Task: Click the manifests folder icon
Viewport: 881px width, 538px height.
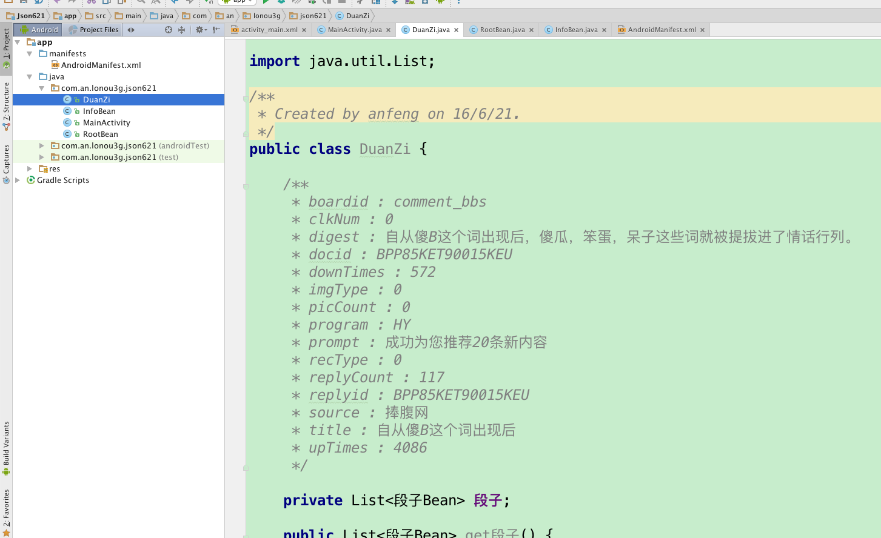Action: tap(43, 54)
